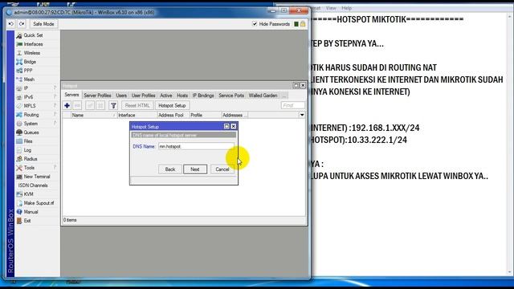Show more Hotspot tabs via ellipsis
Image resolution: width=514 pixels, height=289 pixels.
pyautogui.click(x=284, y=96)
